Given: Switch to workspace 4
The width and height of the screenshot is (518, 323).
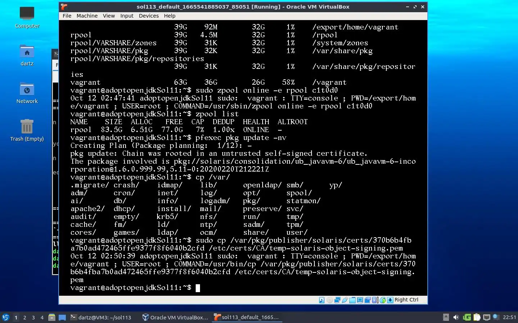Looking at the screenshot, I should click(x=42, y=317).
